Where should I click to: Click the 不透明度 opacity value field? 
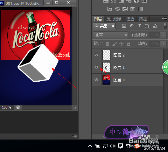click(x=155, y=35)
